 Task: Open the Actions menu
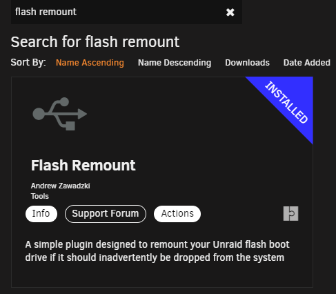177,214
